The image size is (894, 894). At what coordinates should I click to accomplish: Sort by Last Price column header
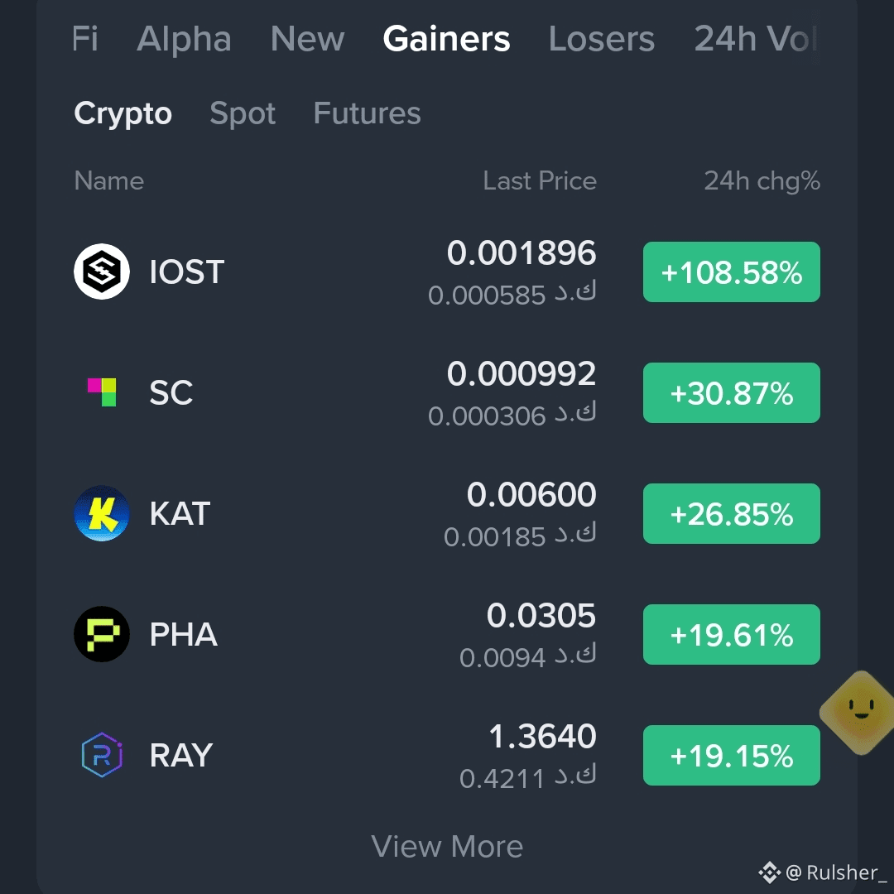540,180
